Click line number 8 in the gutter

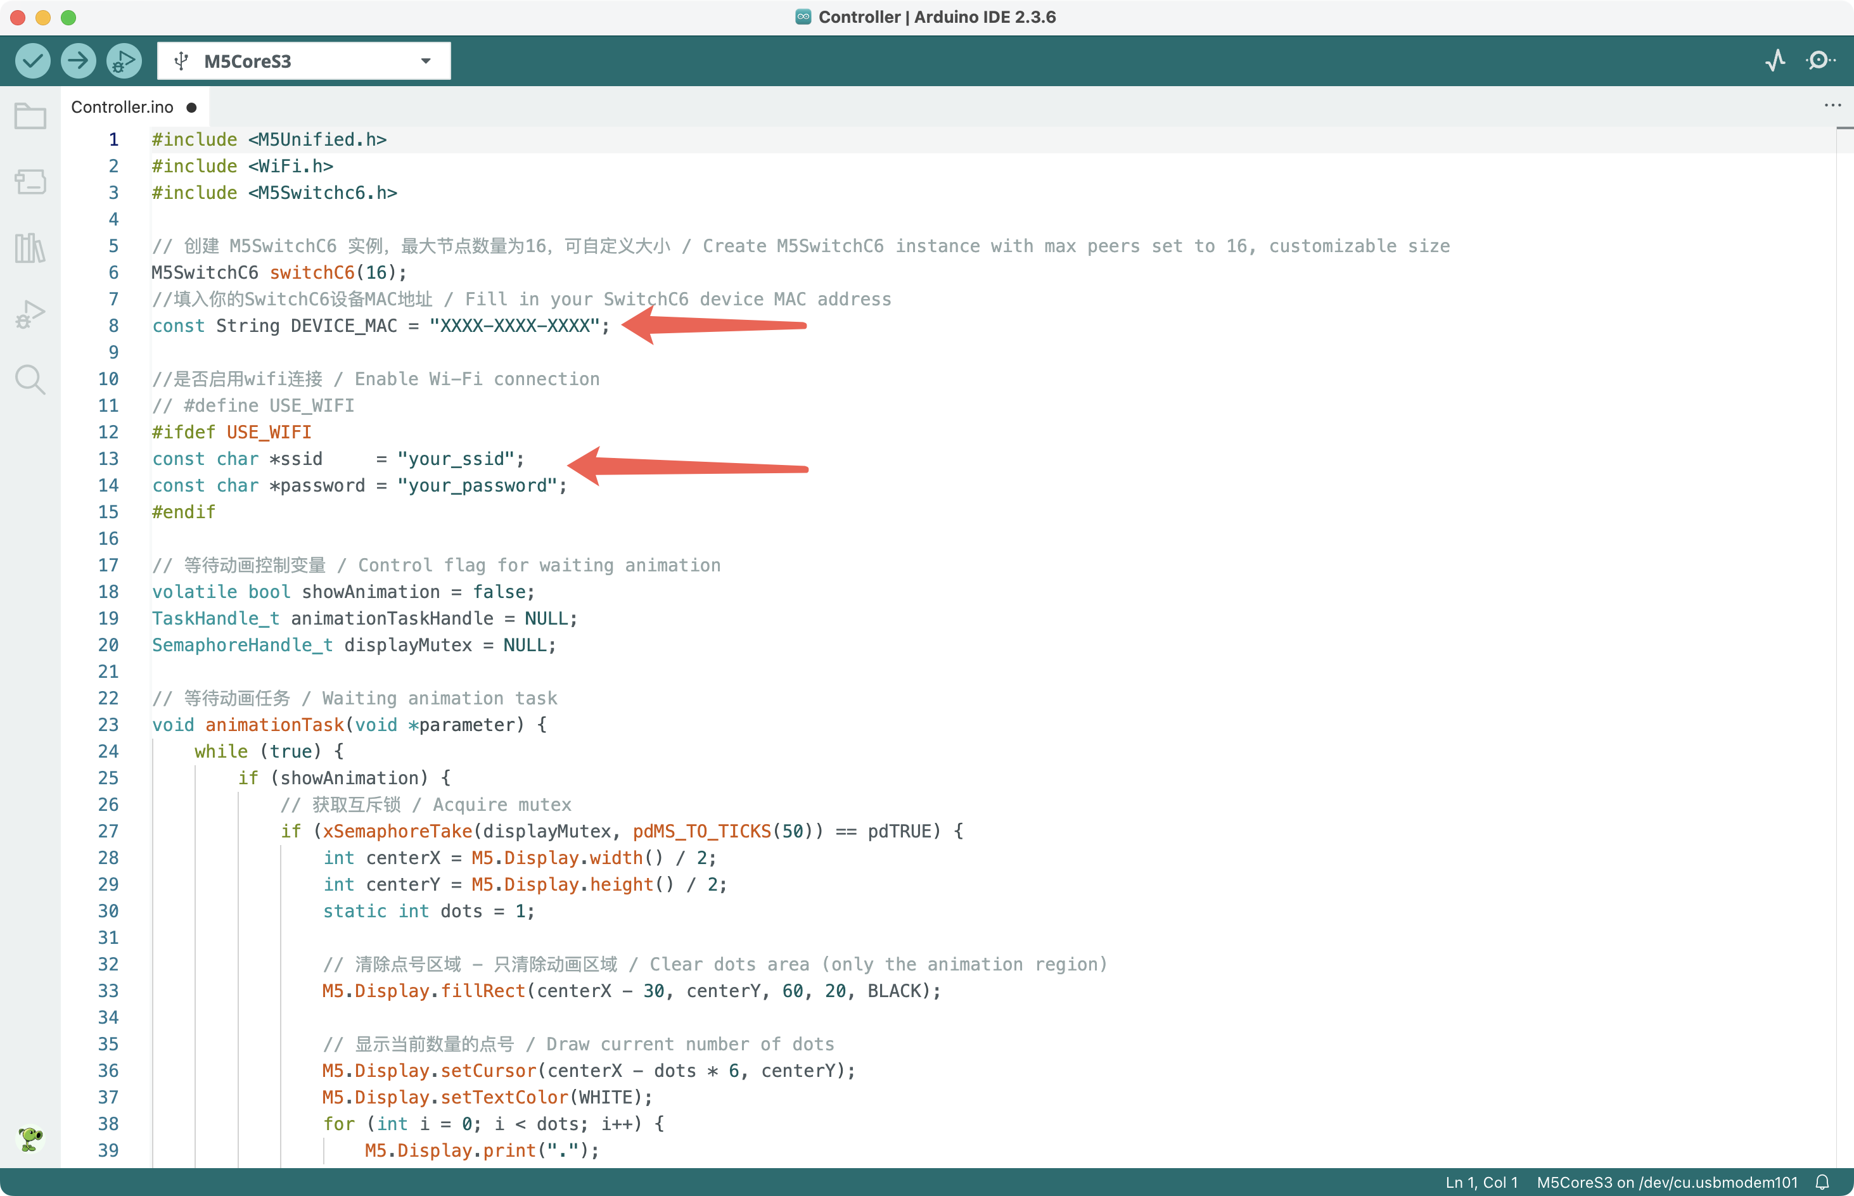[113, 326]
